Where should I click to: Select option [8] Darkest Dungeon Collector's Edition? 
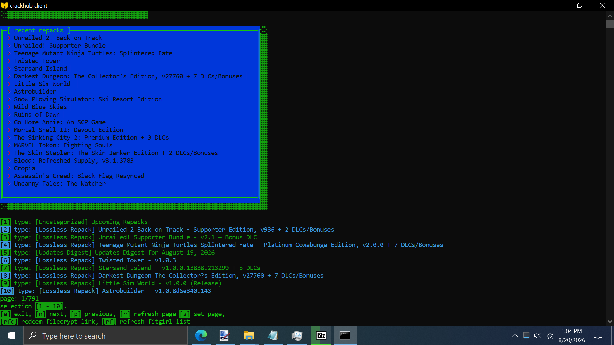click(x=162, y=276)
